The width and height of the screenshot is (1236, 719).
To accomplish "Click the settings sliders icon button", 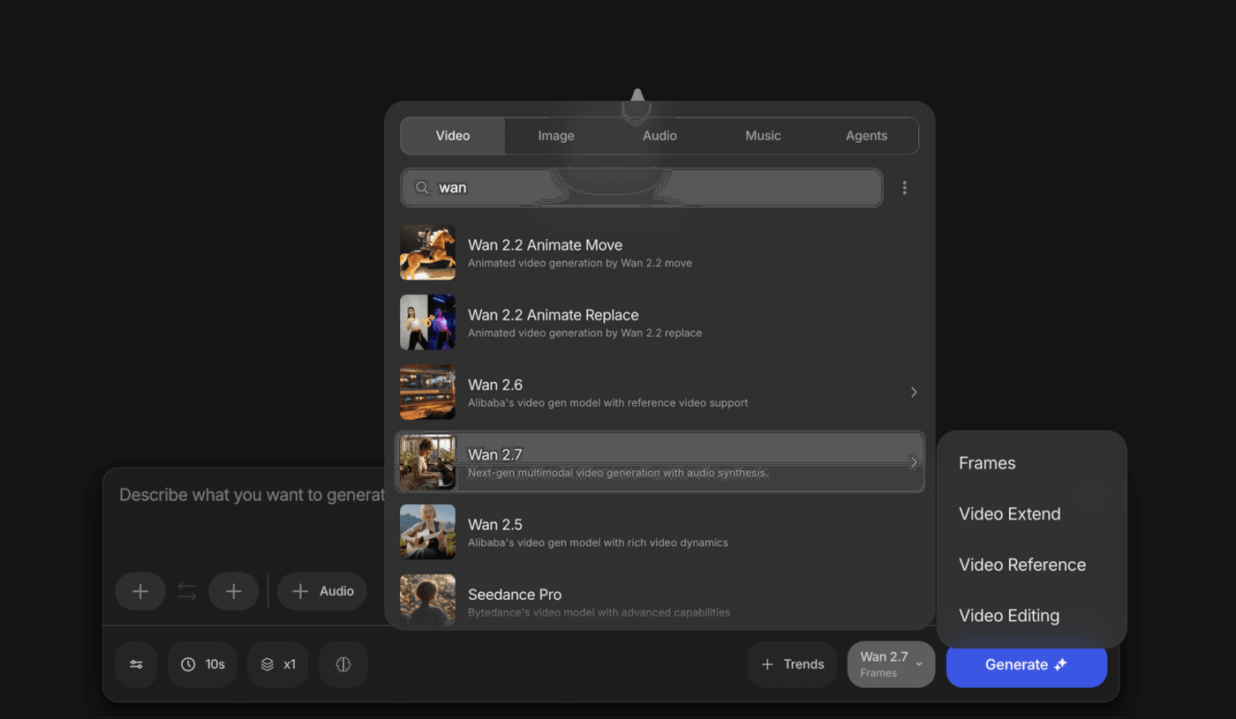I will tap(136, 664).
